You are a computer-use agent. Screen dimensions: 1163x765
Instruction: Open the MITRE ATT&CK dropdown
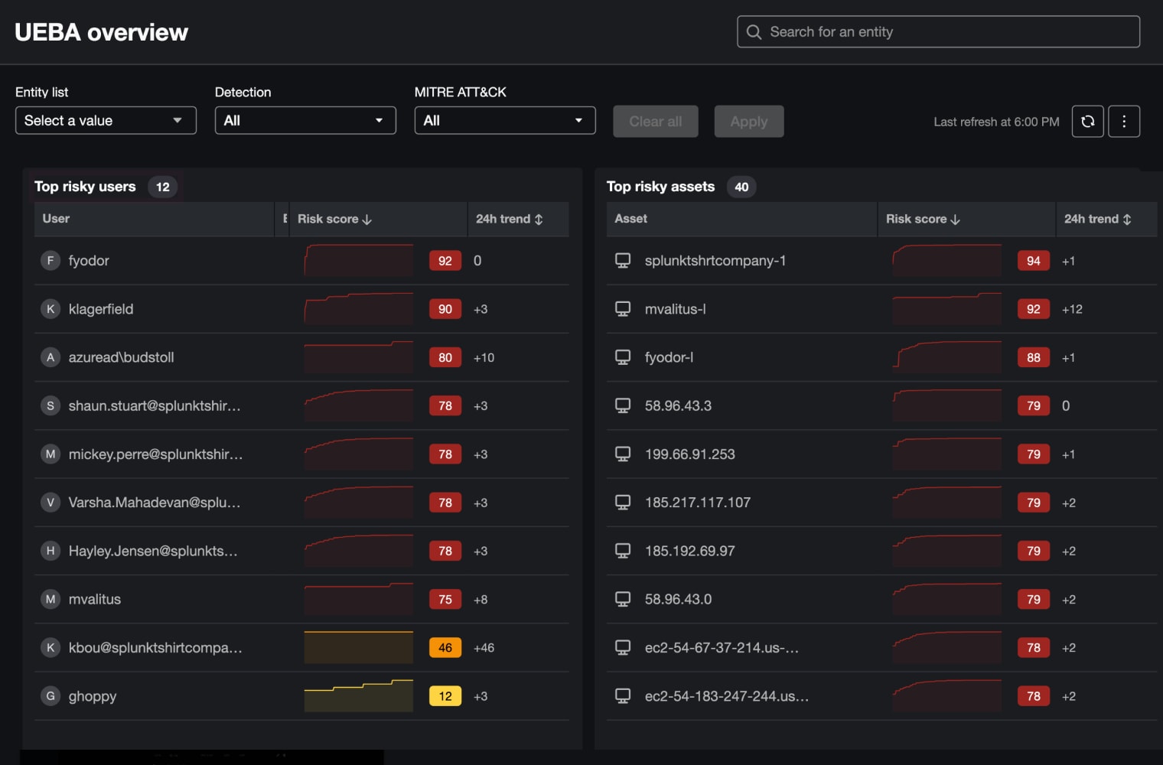(x=504, y=121)
